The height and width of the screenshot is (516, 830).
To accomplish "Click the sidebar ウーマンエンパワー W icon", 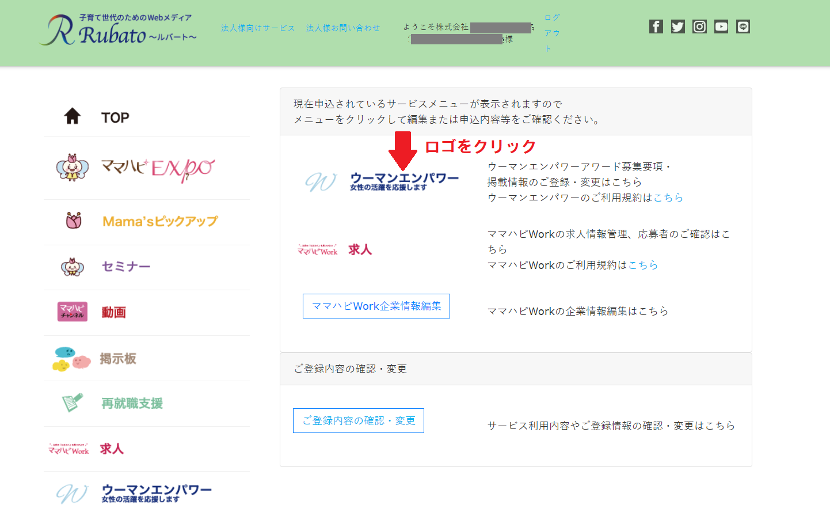I will point(72,494).
